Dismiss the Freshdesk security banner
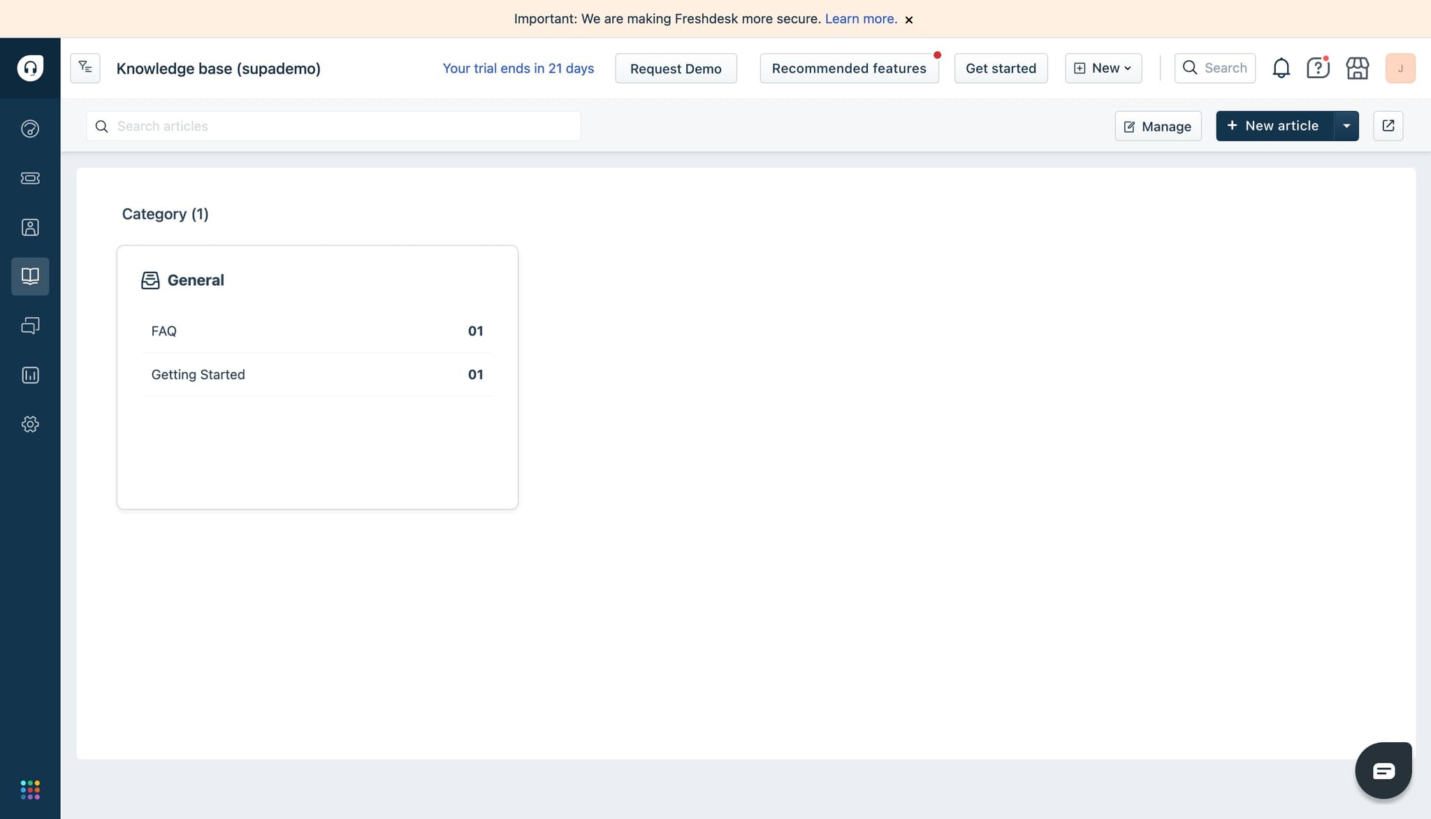This screenshot has height=819, width=1431. (909, 20)
